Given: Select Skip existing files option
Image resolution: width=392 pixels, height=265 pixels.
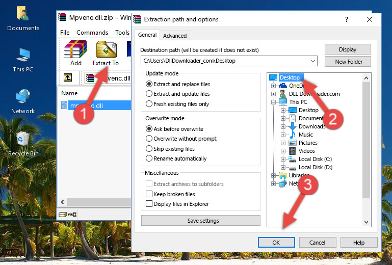Looking at the screenshot, I should pyautogui.click(x=149, y=149).
